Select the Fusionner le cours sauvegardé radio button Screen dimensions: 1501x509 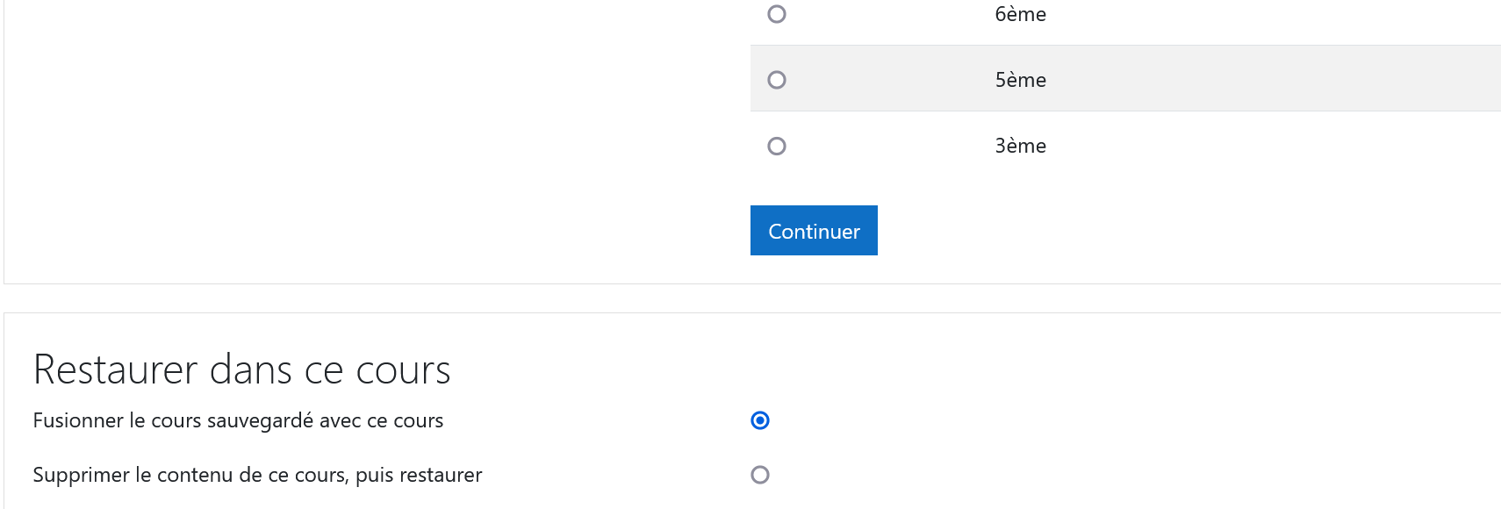click(760, 420)
